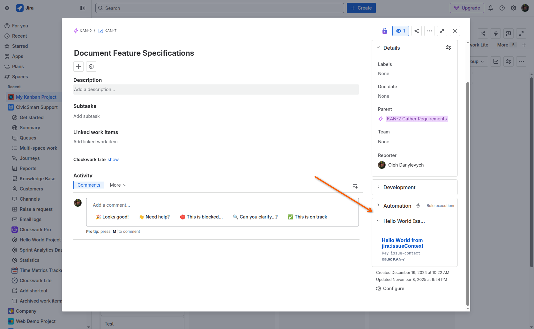Open Starred in the sidebar
Screen dimensions: 534x329
coord(20,46)
